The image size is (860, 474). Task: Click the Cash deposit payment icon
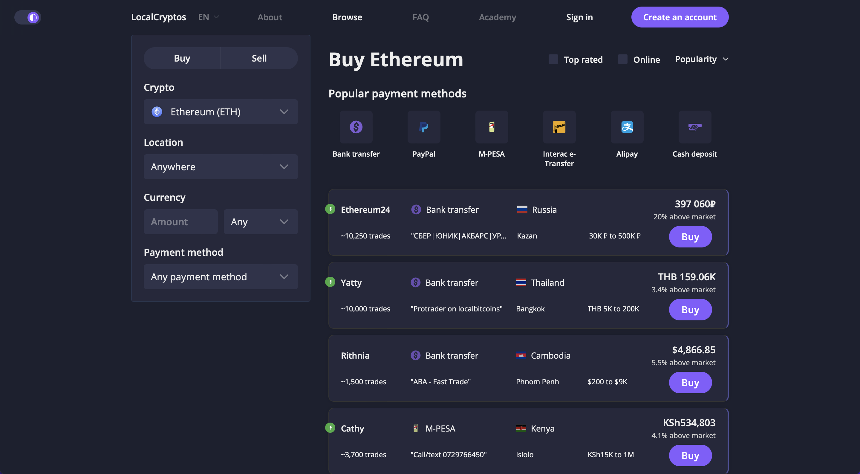[x=695, y=127]
